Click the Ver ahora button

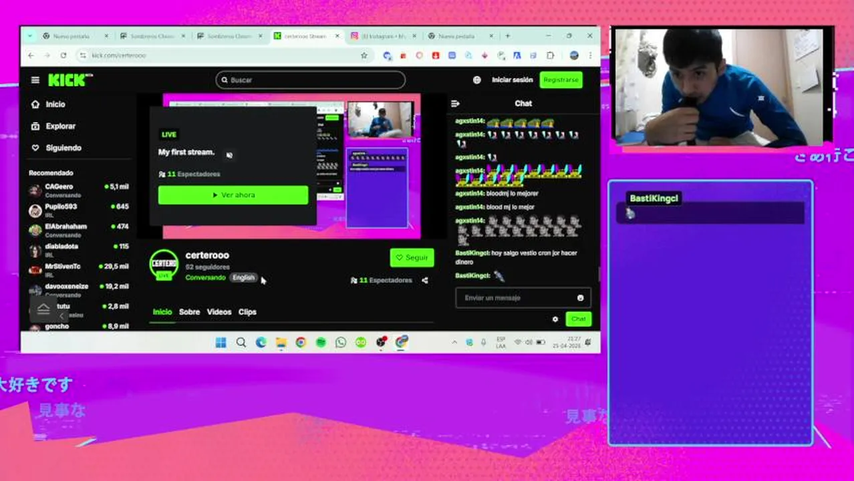click(x=233, y=195)
